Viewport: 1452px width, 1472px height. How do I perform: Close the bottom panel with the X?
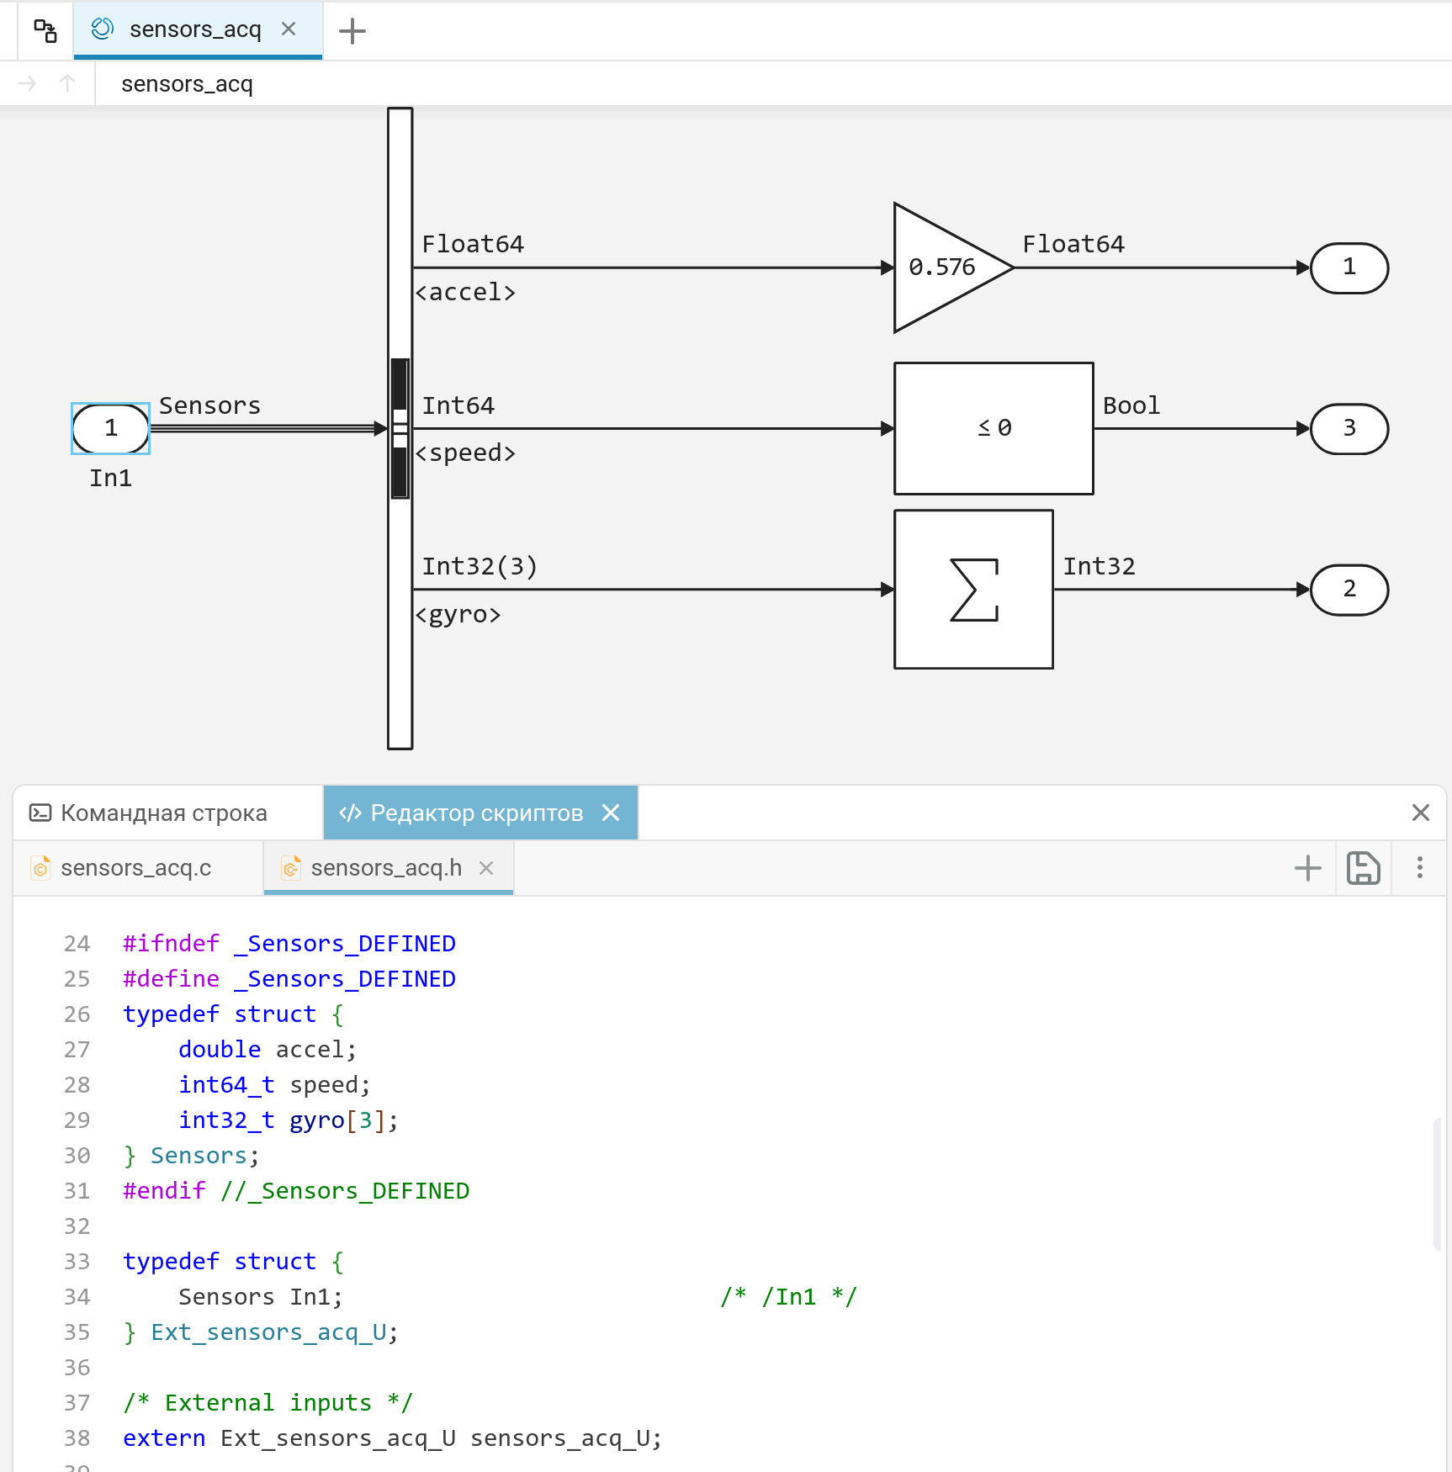tap(1421, 813)
